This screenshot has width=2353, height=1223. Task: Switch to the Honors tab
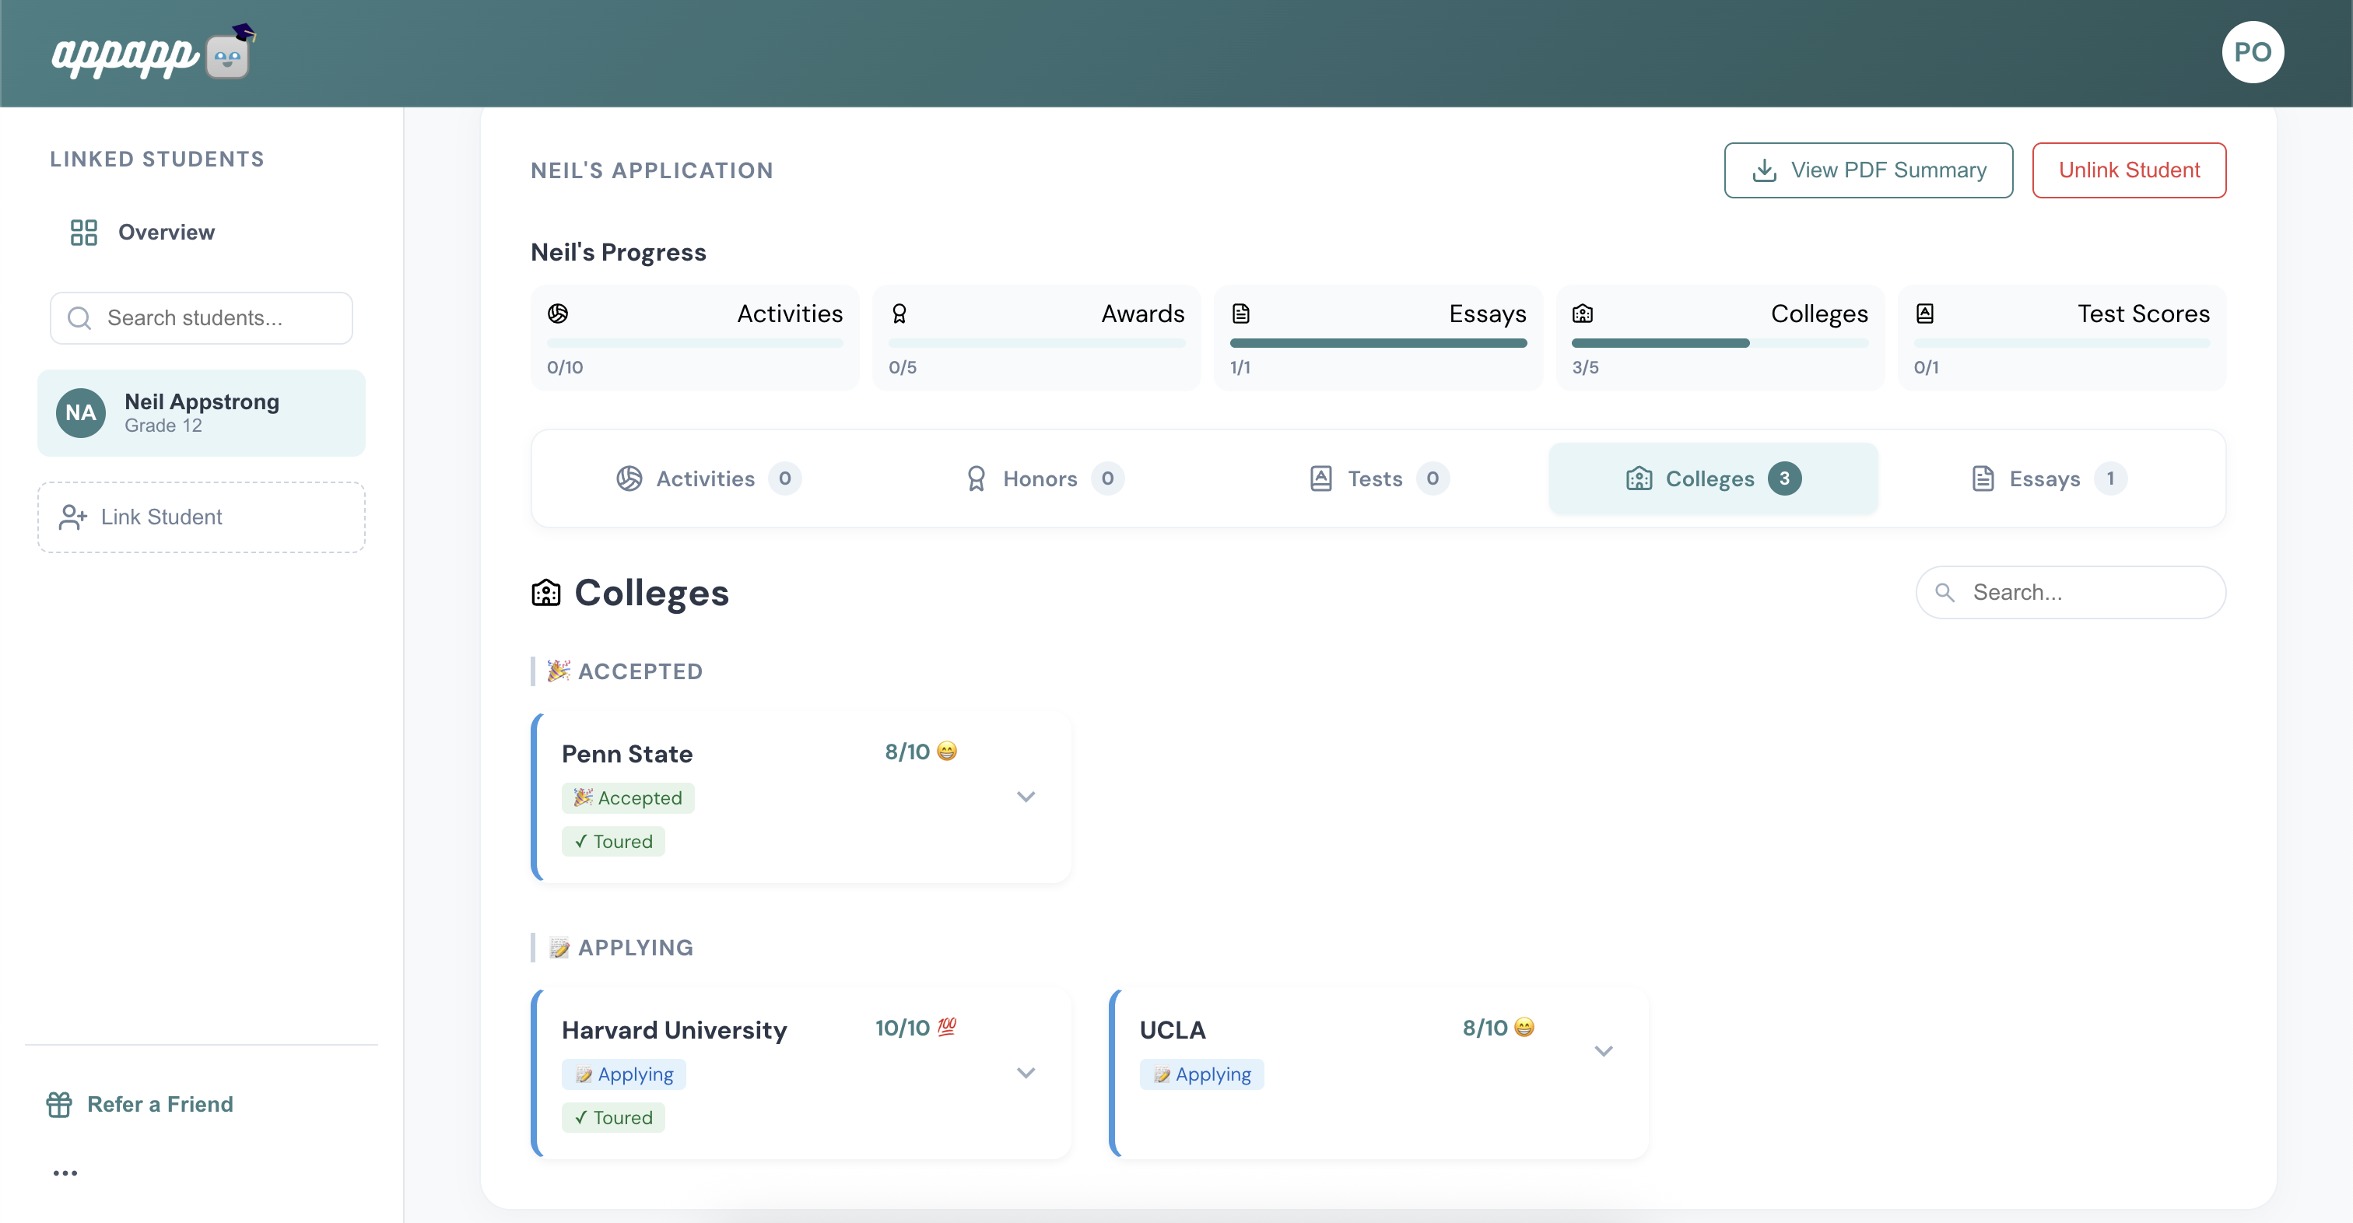(1044, 478)
